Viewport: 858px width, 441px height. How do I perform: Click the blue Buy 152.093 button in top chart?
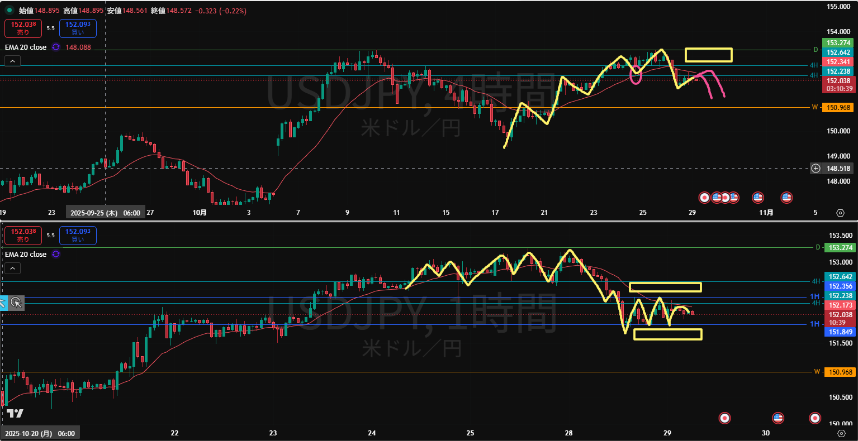point(78,28)
